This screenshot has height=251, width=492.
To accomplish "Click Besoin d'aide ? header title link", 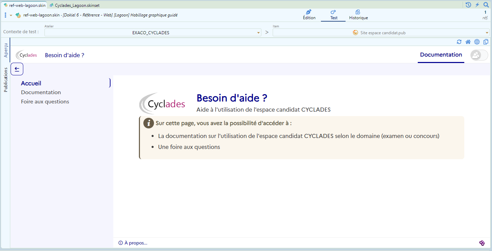I will pyautogui.click(x=65, y=55).
